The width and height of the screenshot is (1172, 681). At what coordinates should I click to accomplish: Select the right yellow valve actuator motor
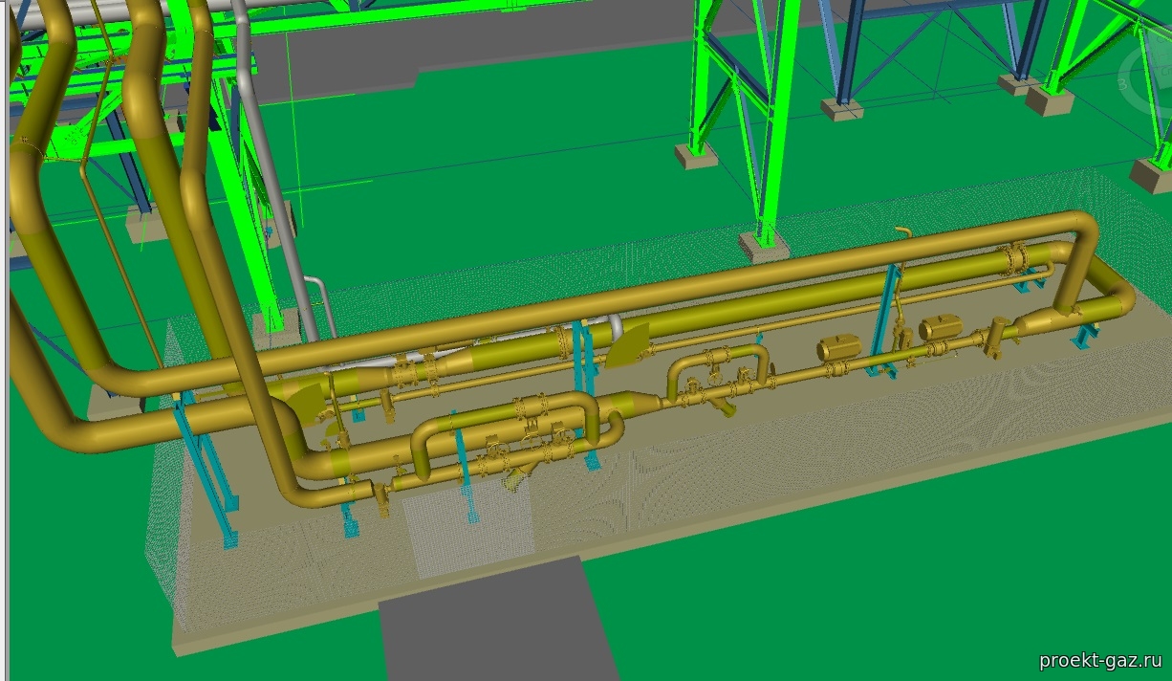[941, 330]
